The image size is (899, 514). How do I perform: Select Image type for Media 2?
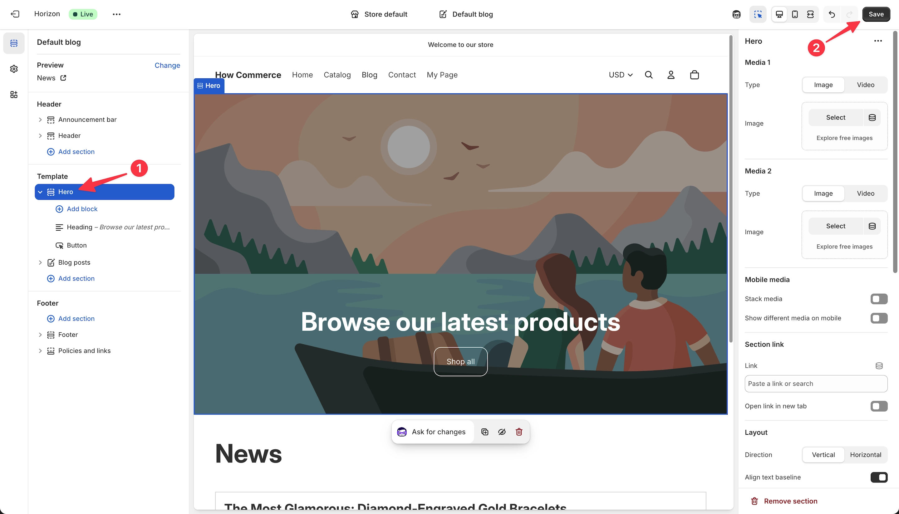(x=823, y=194)
